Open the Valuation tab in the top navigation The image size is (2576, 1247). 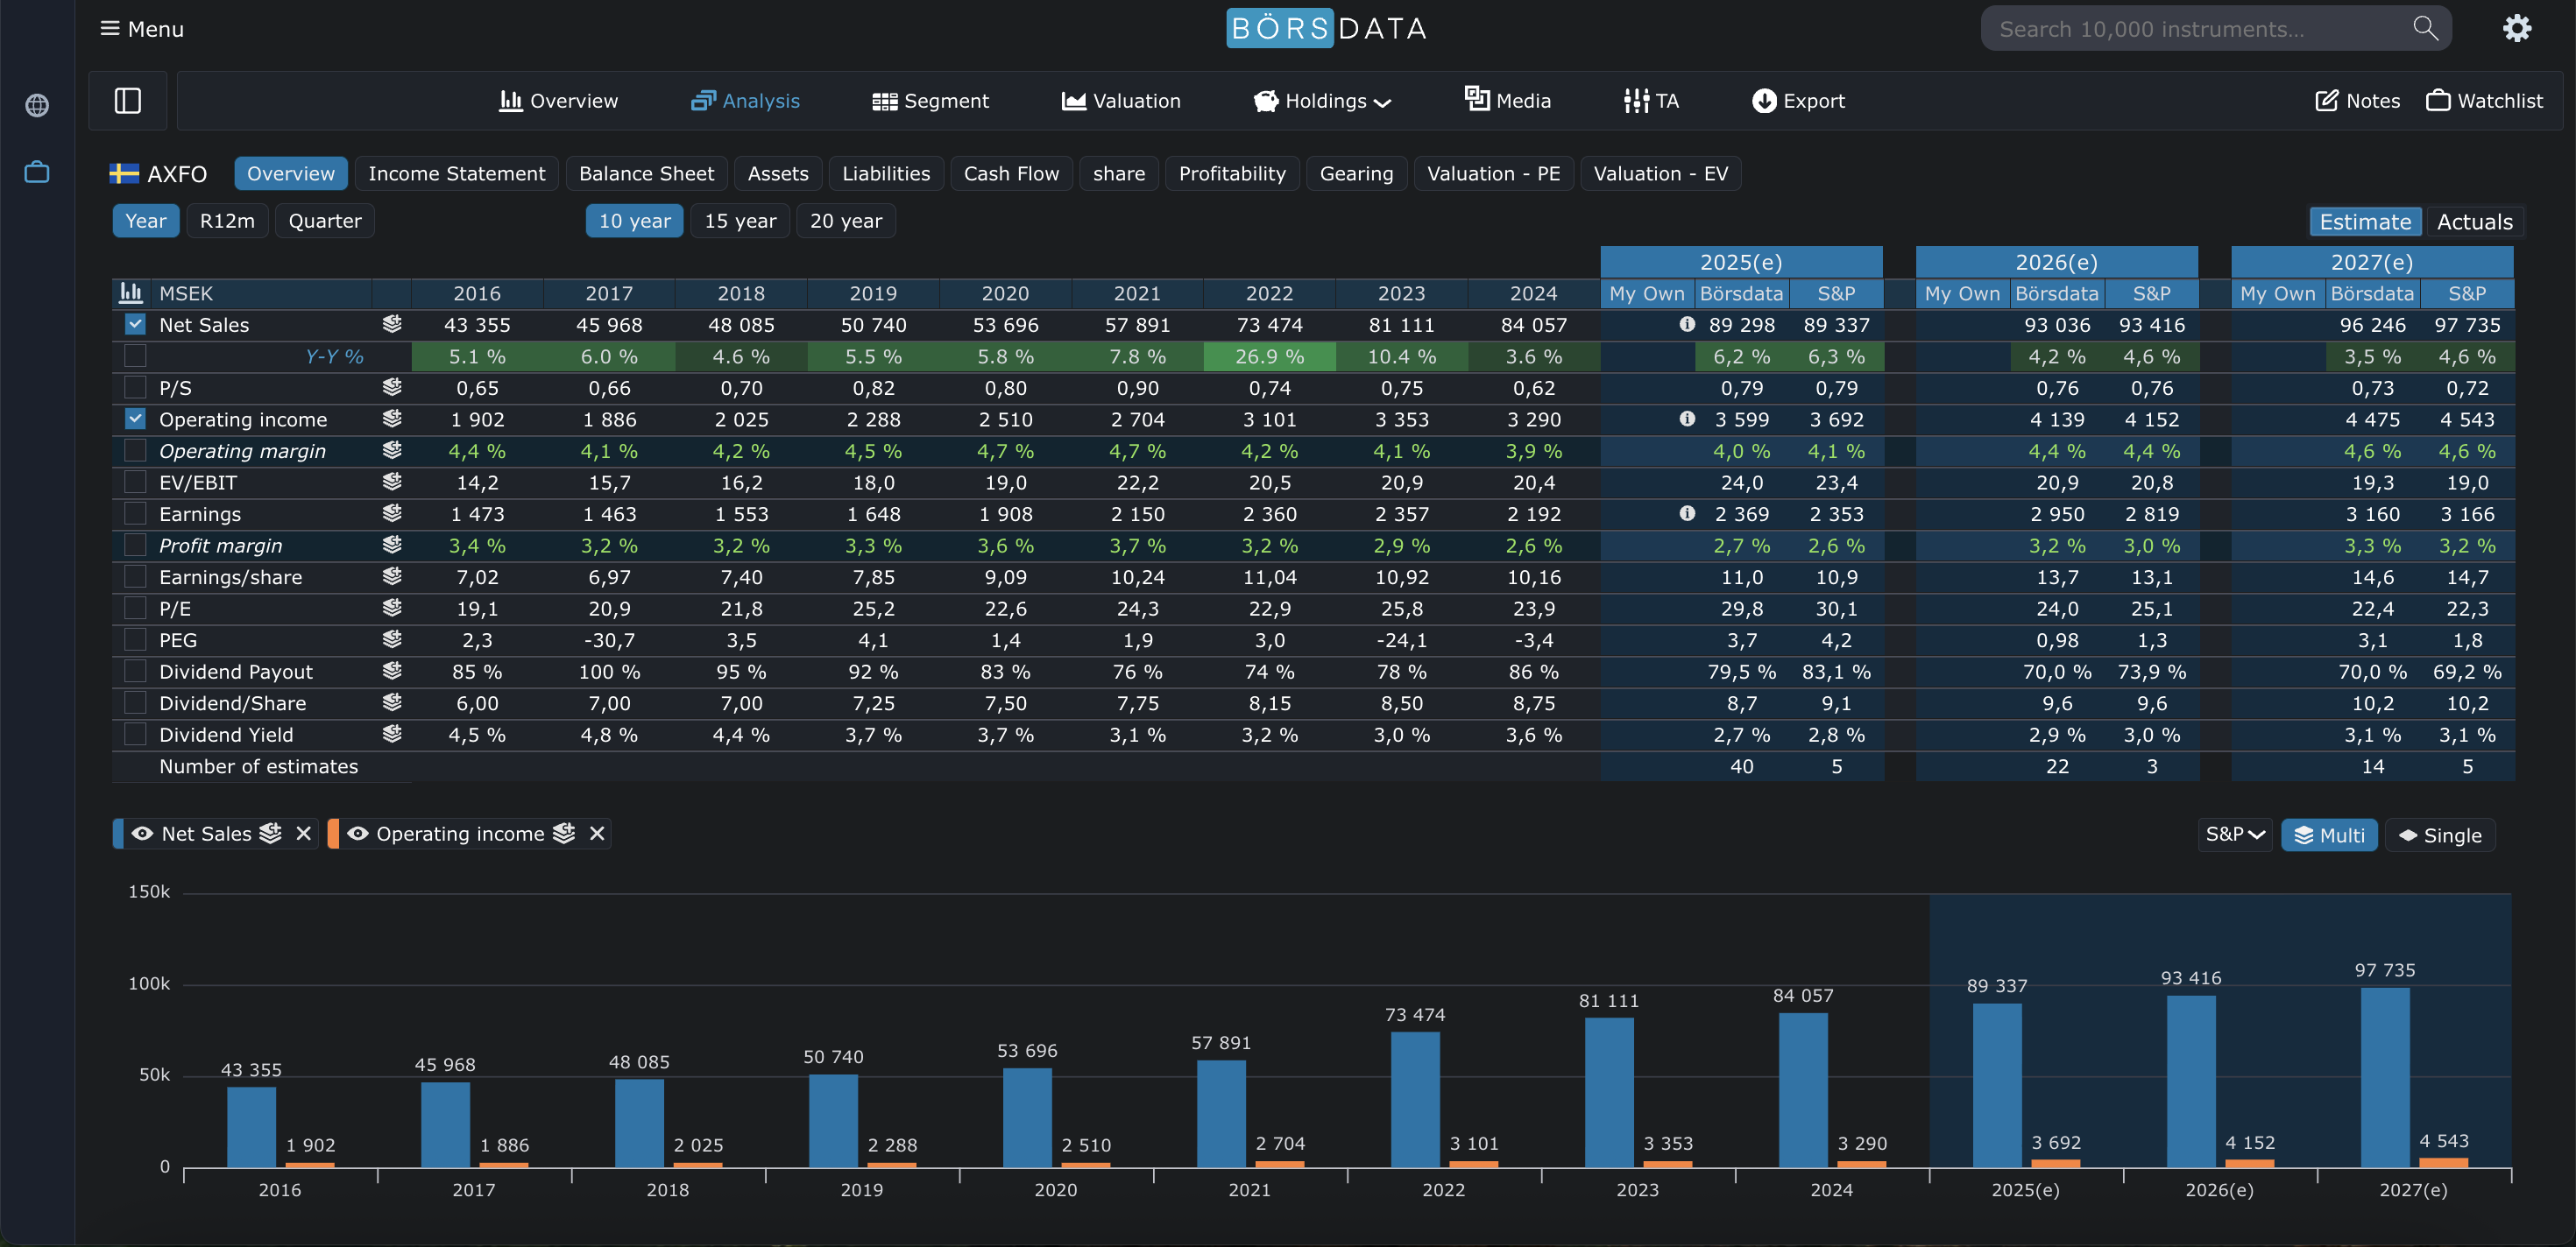(x=1121, y=101)
